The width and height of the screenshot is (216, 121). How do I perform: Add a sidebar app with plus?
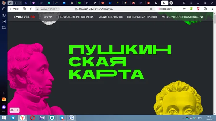click(4, 93)
